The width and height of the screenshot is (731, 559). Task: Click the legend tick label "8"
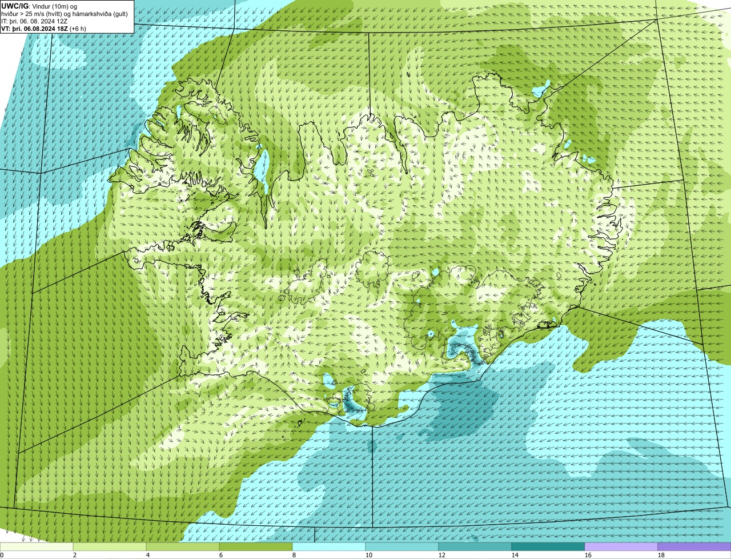[294, 555]
